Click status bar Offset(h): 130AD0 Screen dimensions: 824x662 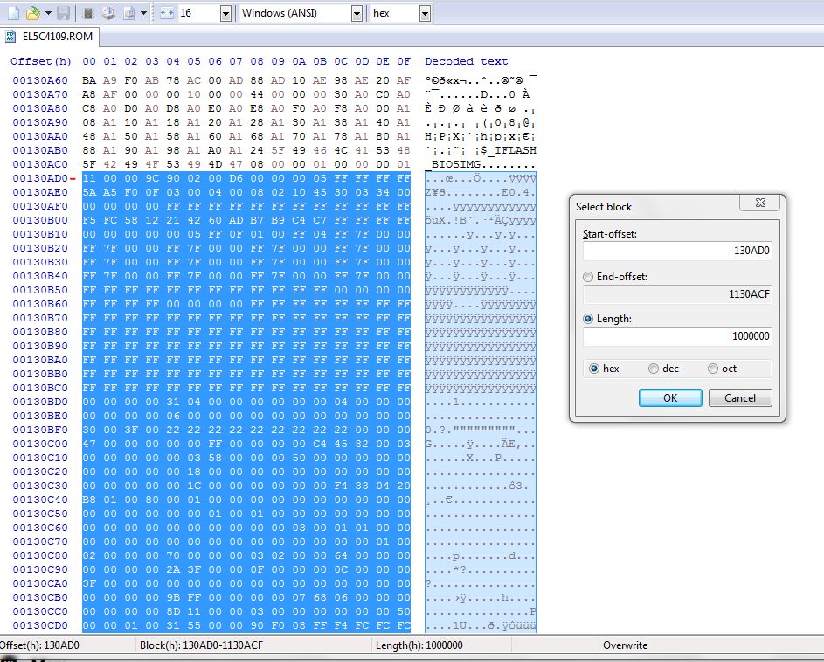tap(39, 645)
